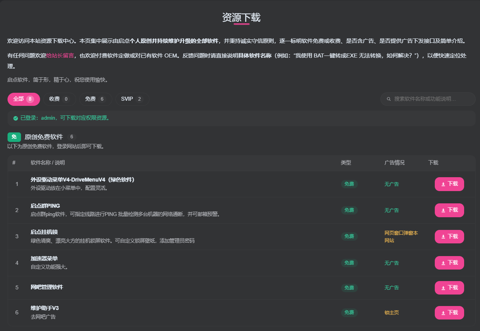Click the green check icon beside 已登录
The image size is (480, 331).
click(x=15, y=118)
